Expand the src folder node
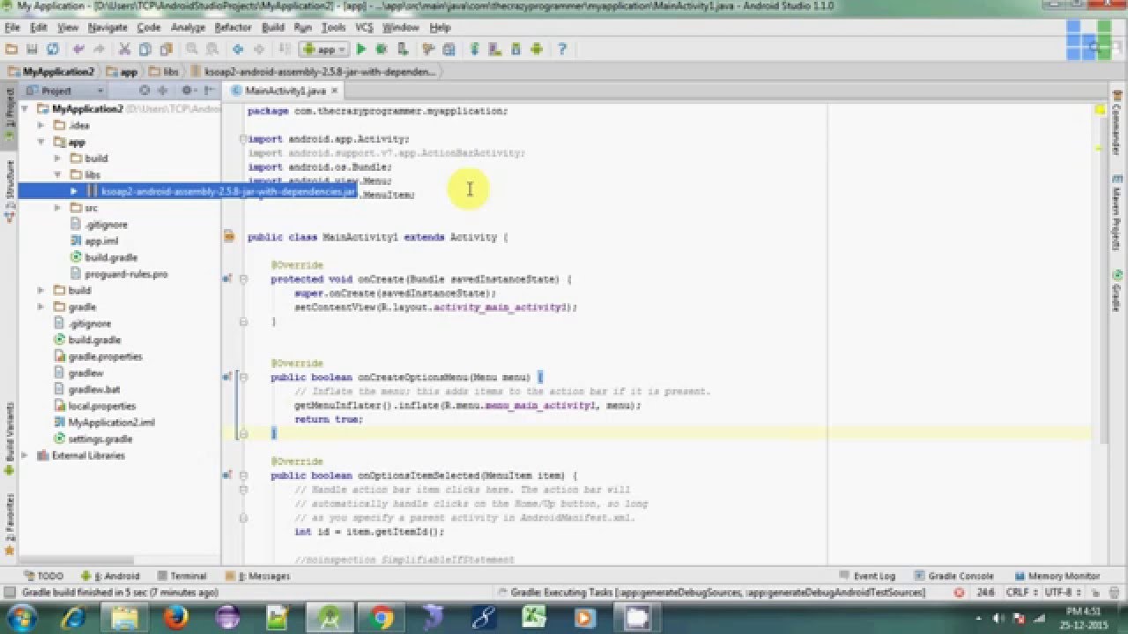 [57, 208]
